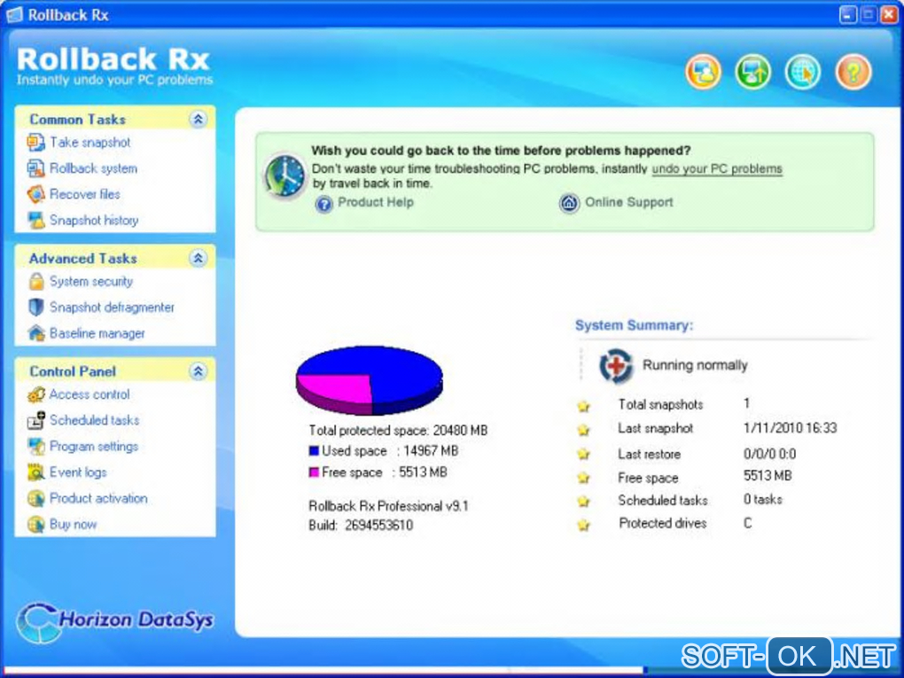Click the Online Support home icon

tap(569, 203)
